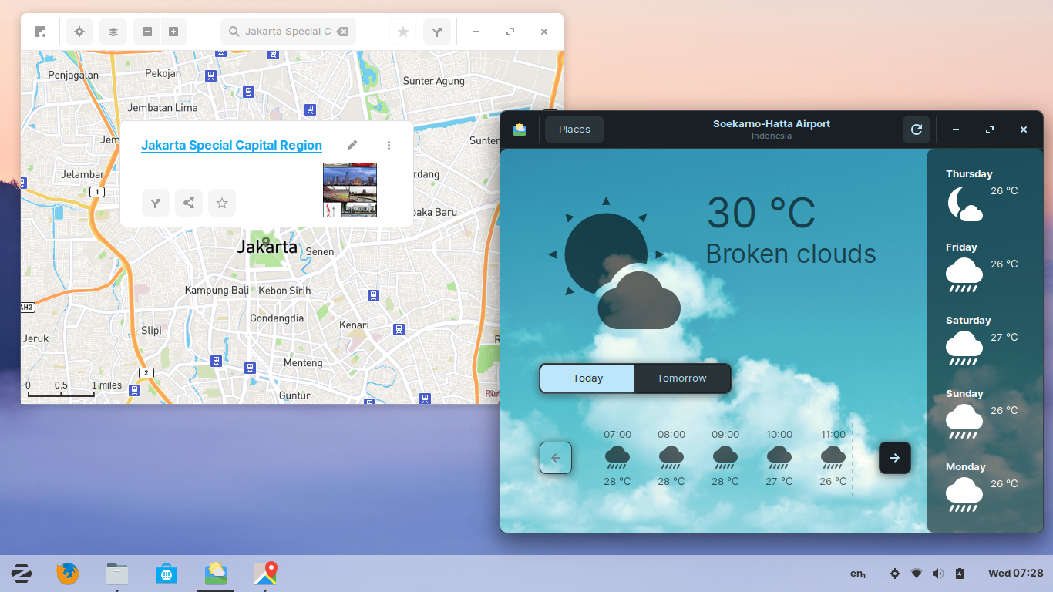Open Sunday daily forecast
This screenshot has height=592, width=1053.
(985, 415)
